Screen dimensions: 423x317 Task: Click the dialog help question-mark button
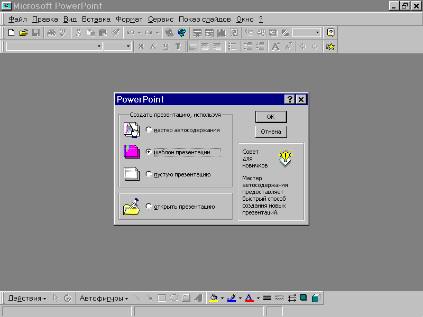click(289, 99)
